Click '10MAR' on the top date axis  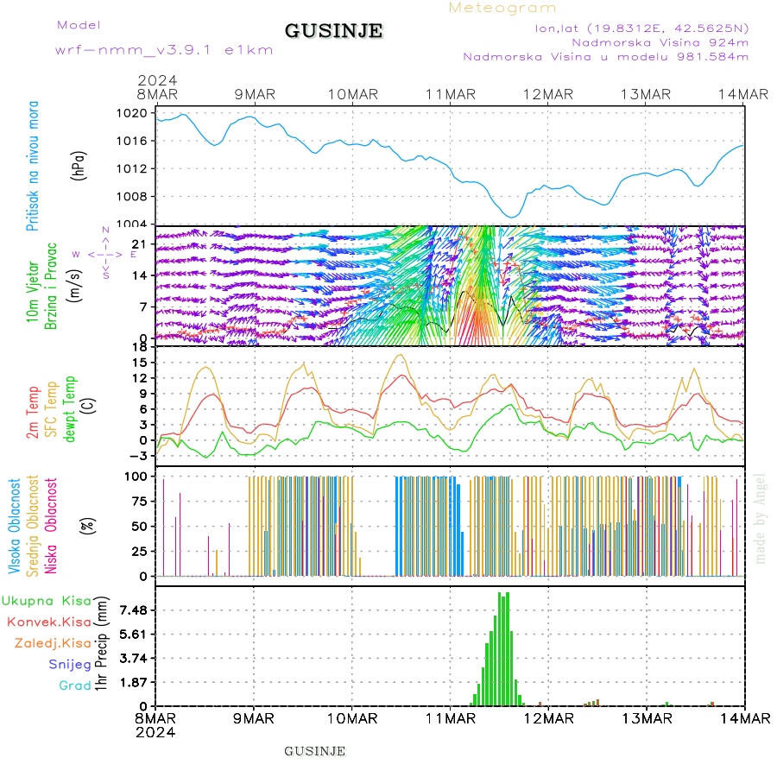(x=353, y=95)
